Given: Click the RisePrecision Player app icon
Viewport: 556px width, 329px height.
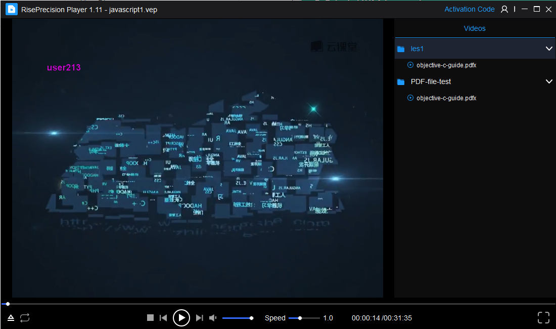Looking at the screenshot, I should point(11,9).
